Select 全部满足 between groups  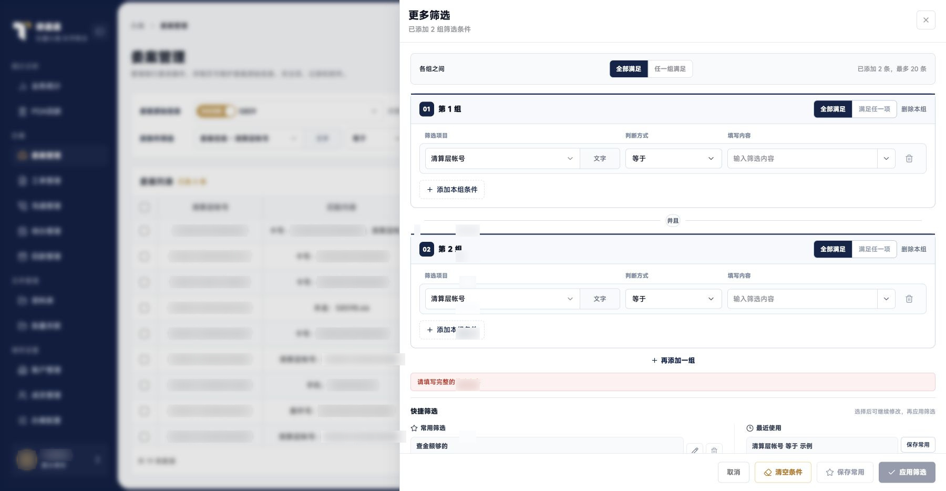click(629, 69)
